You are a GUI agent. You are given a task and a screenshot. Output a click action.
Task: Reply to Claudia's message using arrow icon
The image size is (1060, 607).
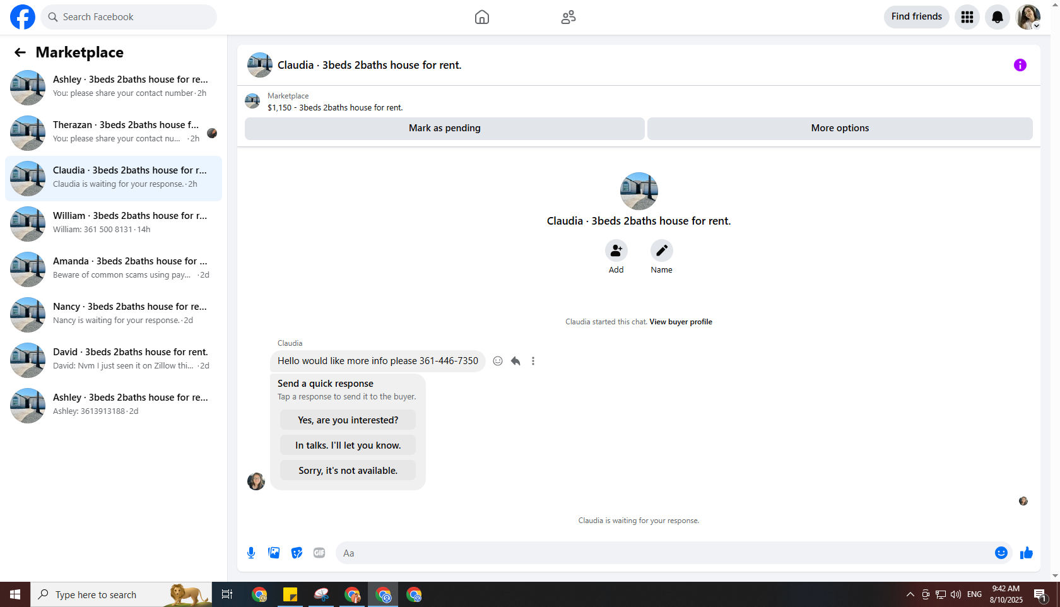tap(515, 361)
